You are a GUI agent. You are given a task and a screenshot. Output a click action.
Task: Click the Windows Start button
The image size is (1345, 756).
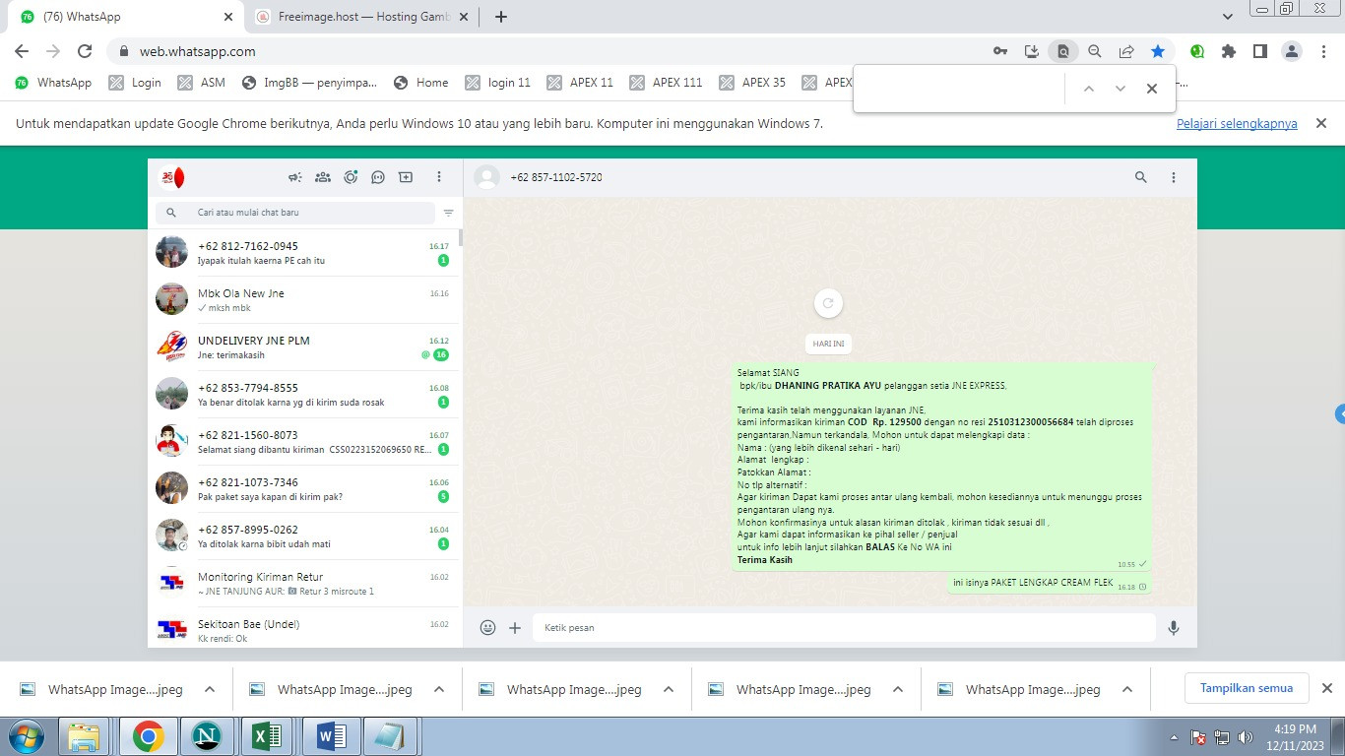(26, 736)
